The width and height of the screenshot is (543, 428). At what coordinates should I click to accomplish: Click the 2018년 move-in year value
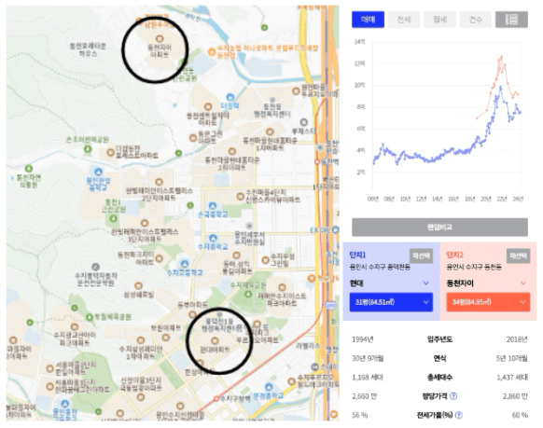click(x=517, y=339)
